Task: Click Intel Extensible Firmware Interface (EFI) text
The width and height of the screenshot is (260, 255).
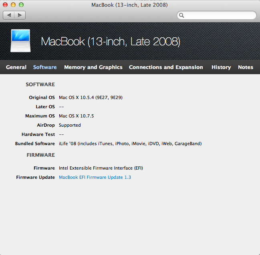Action: tap(101, 168)
